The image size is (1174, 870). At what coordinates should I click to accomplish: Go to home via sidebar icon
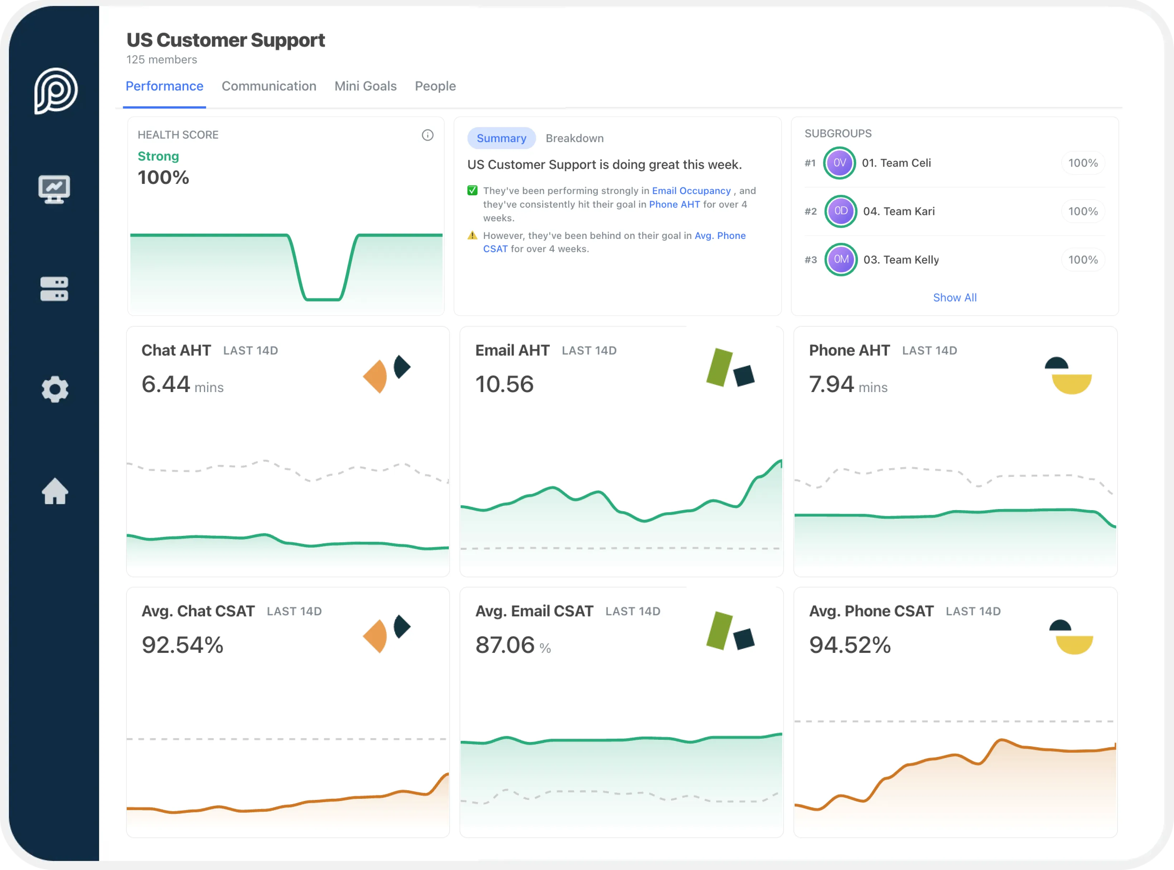coord(55,492)
